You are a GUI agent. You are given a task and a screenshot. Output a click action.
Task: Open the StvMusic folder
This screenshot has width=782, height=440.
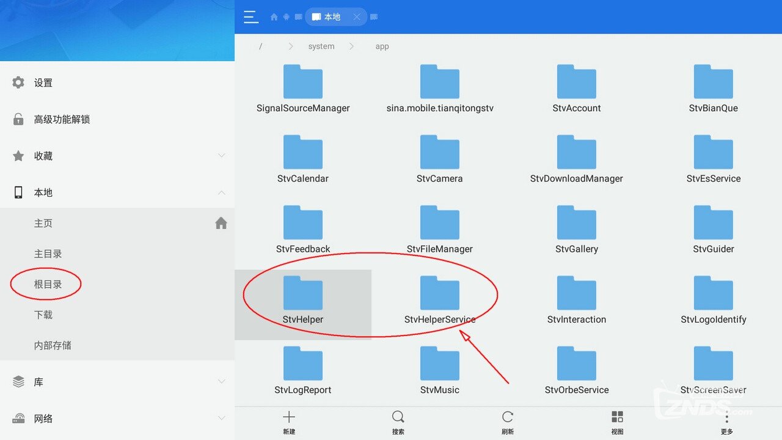point(440,370)
